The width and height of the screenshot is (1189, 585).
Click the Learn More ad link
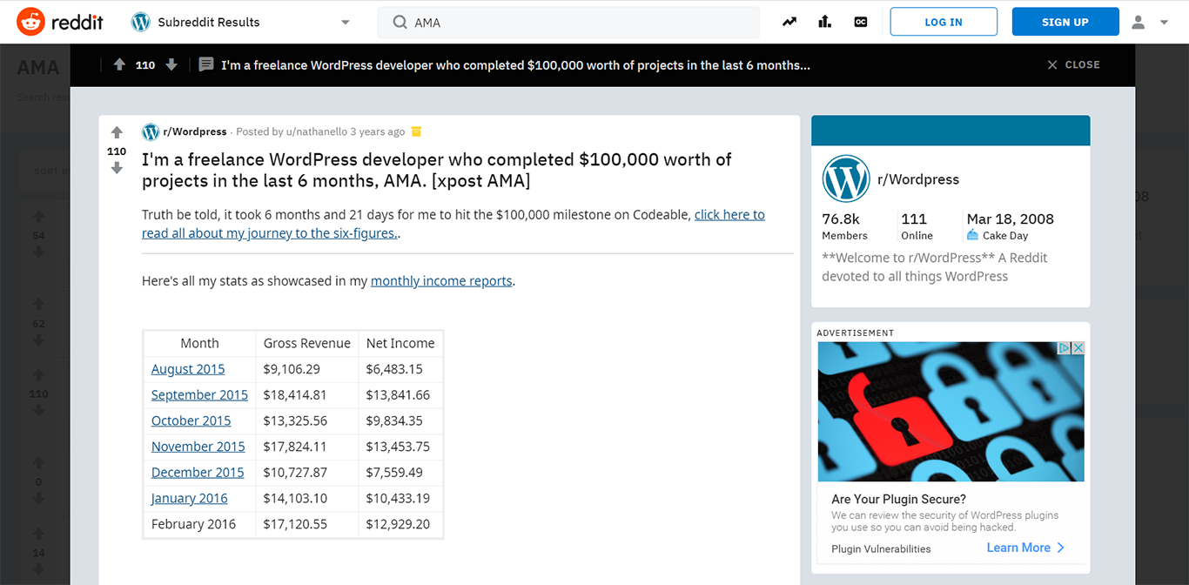click(x=1025, y=548)
